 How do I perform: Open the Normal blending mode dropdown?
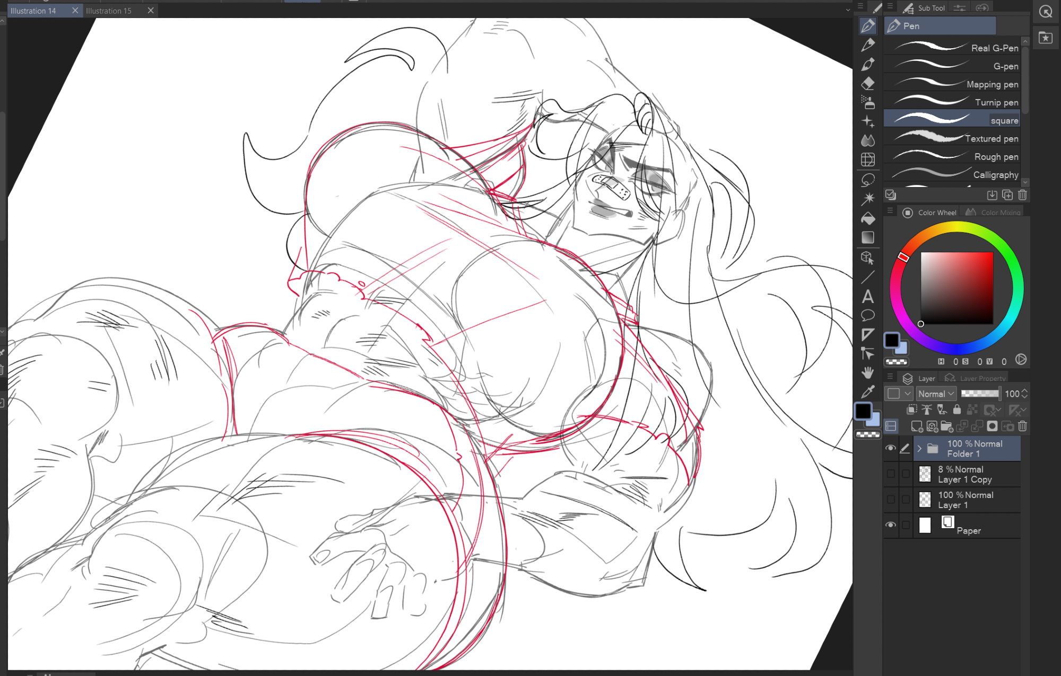[936, 394]
